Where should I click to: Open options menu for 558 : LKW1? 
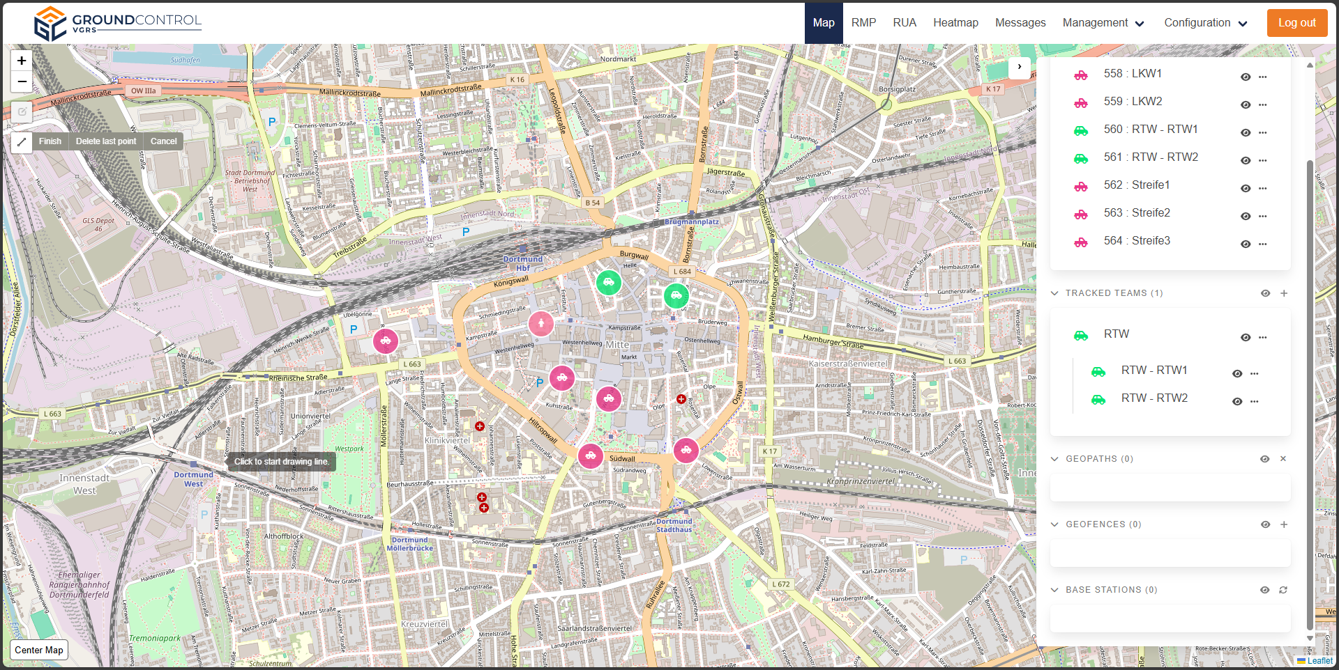click(1262, 77)
